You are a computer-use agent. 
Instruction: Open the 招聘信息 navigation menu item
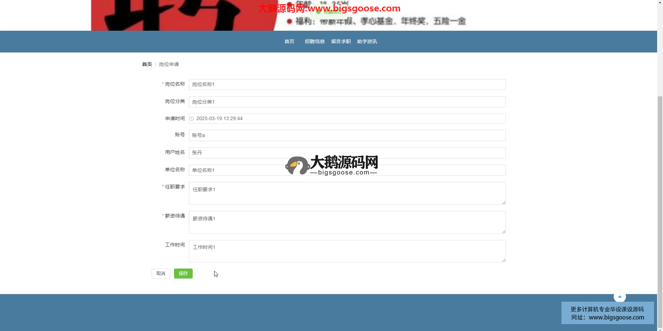coord(315,41)
